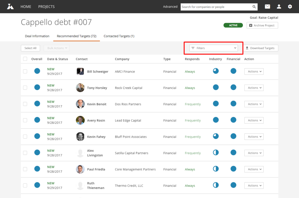
Task: Open Actions dropdown for Lead Edge Capital
Action: tap(254, 120)
